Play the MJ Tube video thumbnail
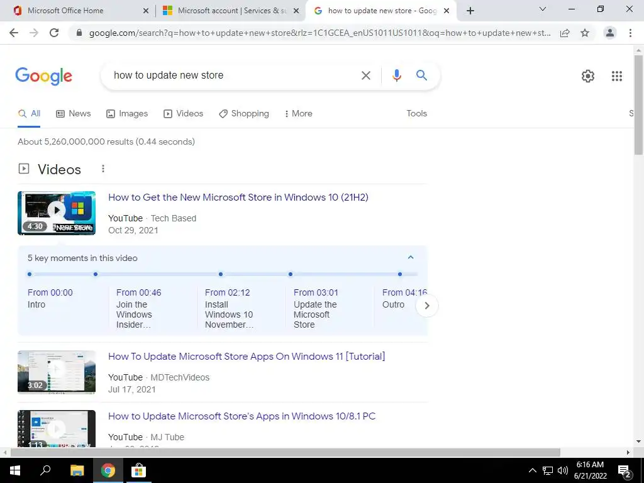This screenshot has height=483, width=644. tap(57, 428)
